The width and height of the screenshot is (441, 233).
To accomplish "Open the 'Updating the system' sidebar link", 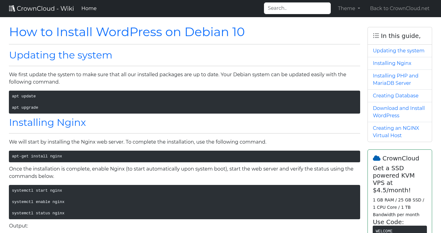I will (x=398, y=51).
